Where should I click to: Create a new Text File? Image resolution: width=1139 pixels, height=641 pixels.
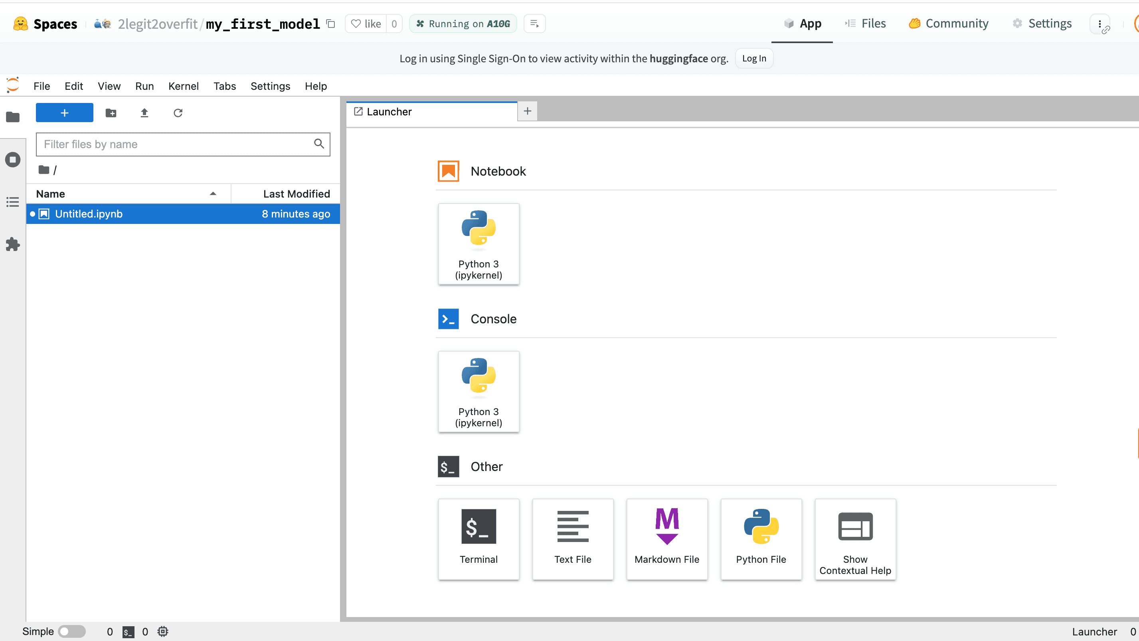click(573, 539)
